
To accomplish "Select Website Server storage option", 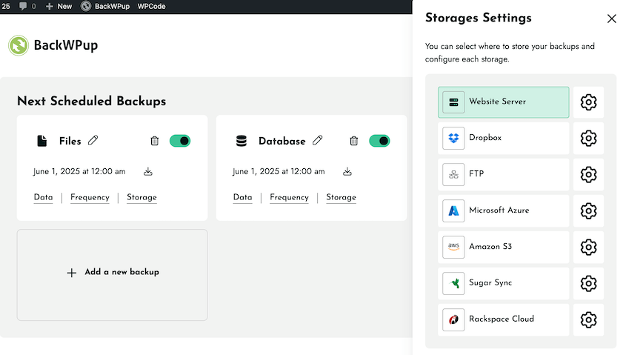I will tap(504, 102).
